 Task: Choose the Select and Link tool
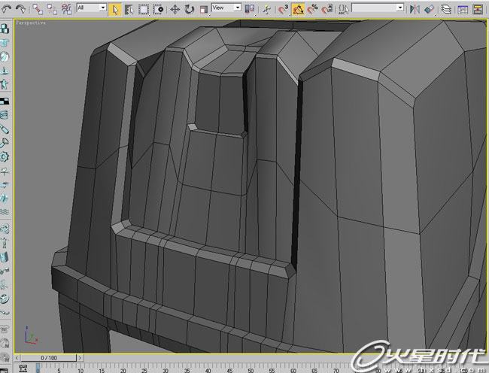(38, 9)
